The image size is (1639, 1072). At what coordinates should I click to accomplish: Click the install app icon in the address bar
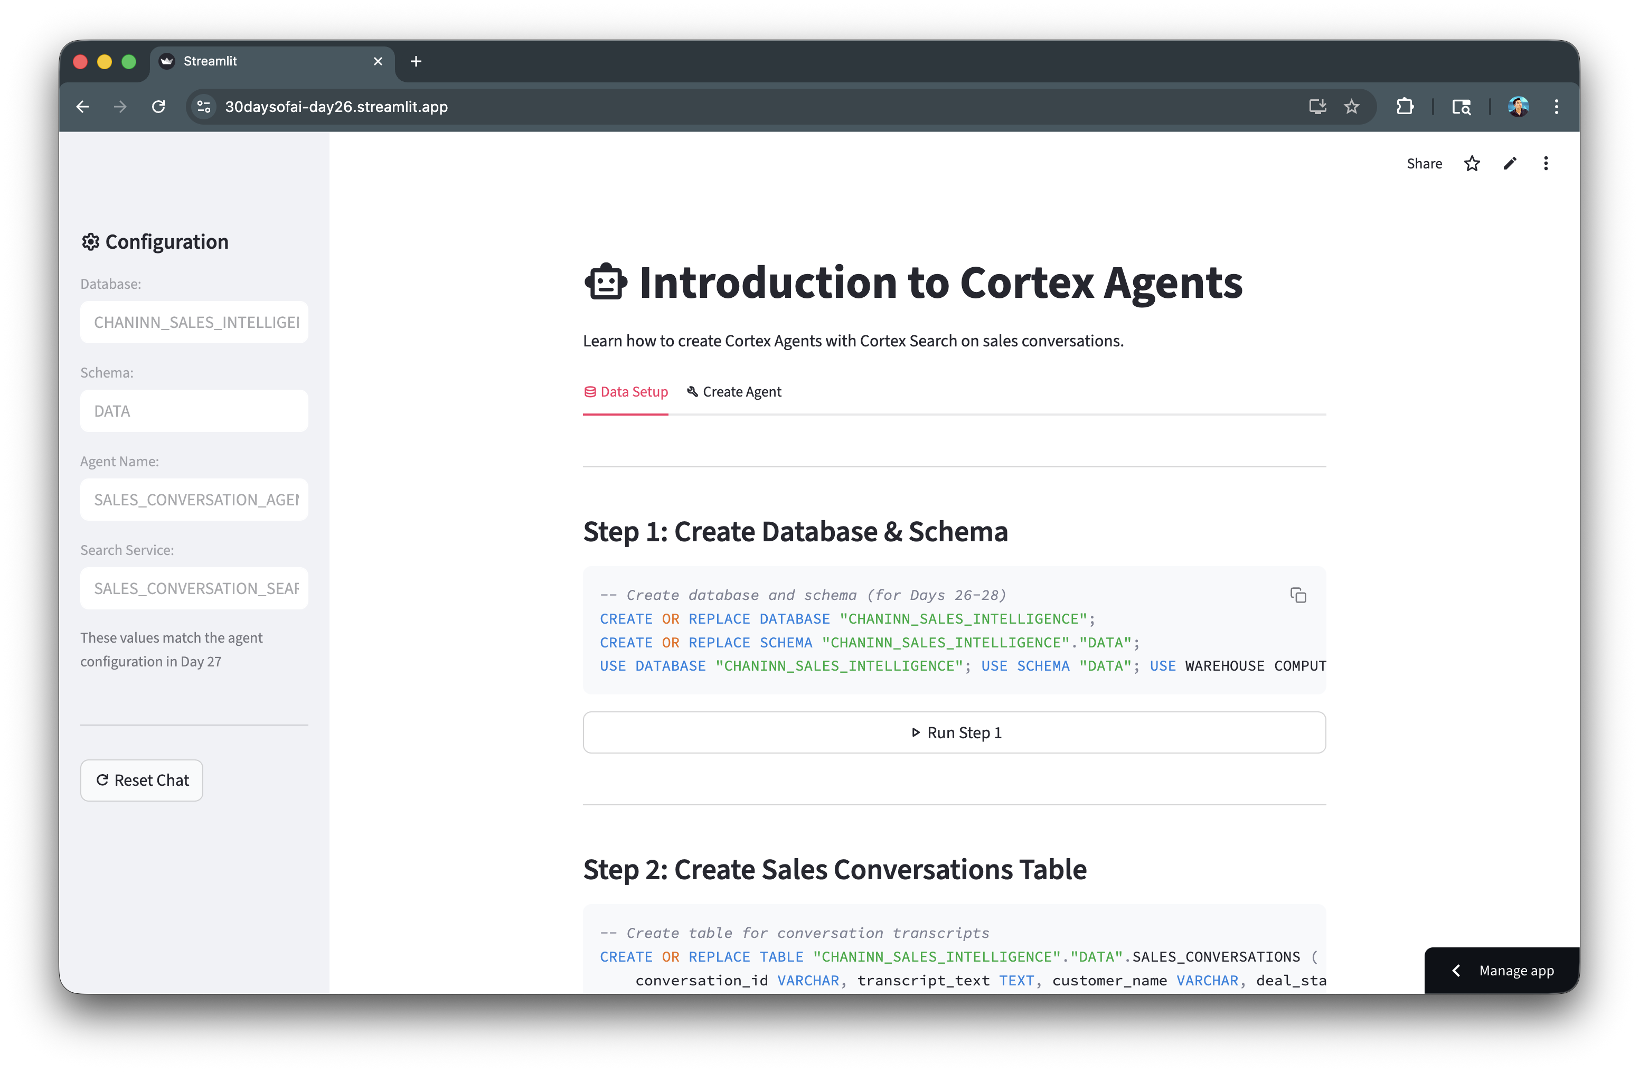(x=1317, y=107)
